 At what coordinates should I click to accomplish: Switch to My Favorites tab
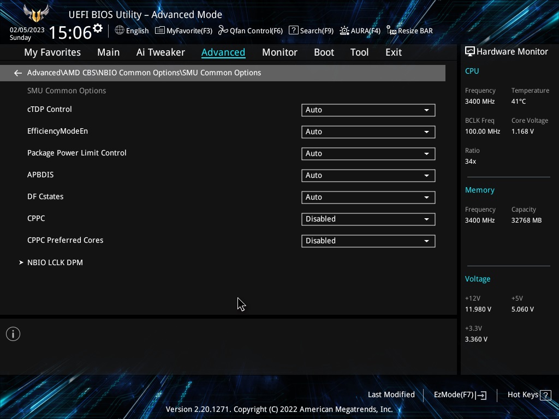point(52,52)
